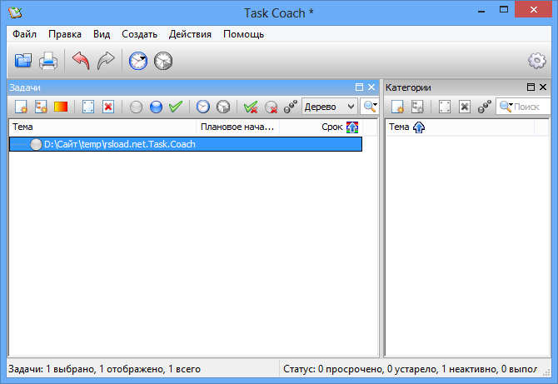Screen dimensions: 558x384
Task: Click the window resize grip in the status bar
Action: coord(546,372)
